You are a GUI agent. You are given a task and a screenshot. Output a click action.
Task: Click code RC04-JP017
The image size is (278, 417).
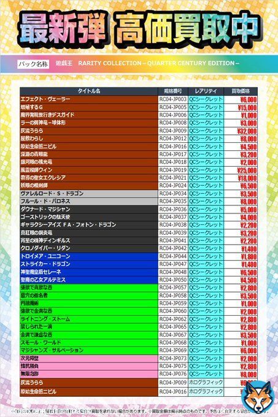pos(173,155)
